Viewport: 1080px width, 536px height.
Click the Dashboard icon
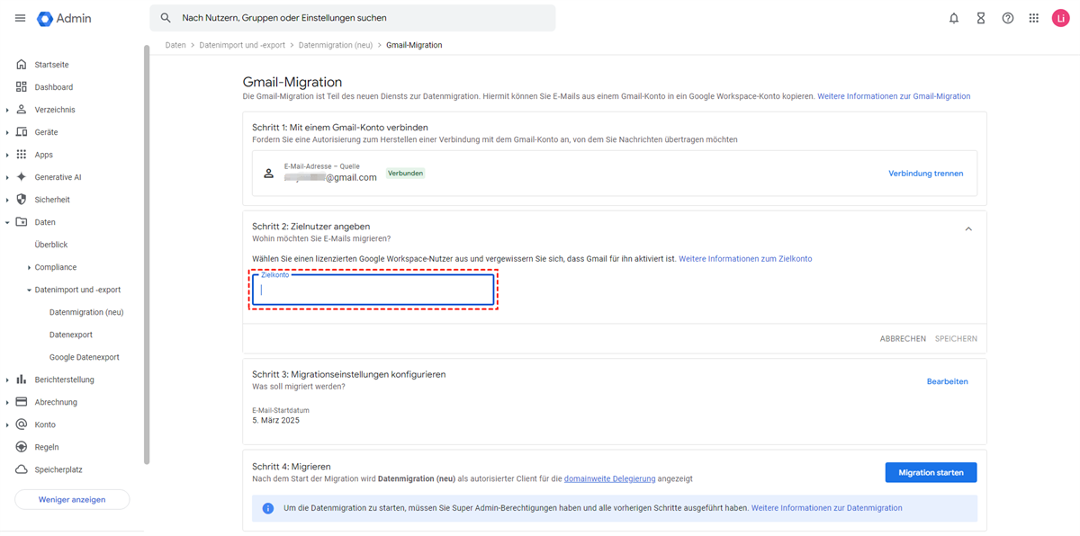[22, 87]
